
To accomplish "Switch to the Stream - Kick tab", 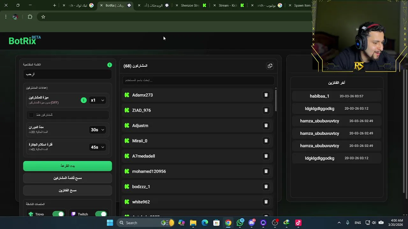I will click(229, 5).
